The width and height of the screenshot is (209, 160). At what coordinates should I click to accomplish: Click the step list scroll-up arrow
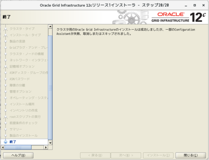pyautogui.click(x=50, y=26)
